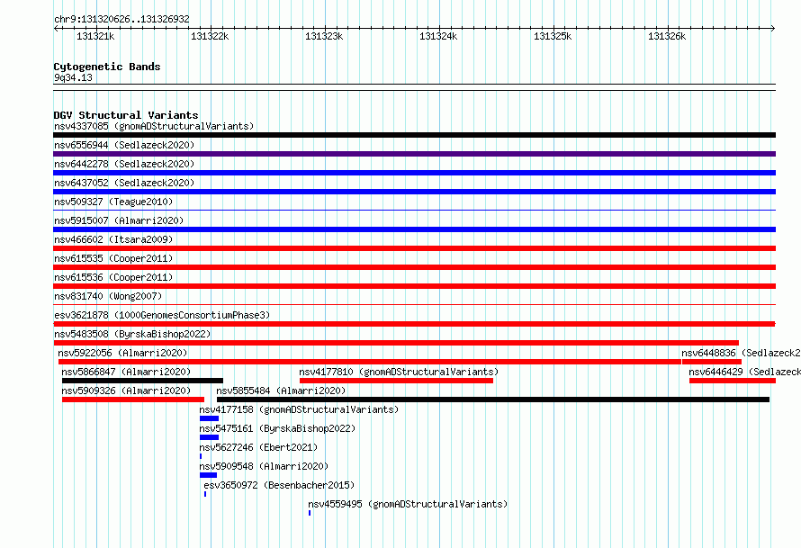This screenshot has width=801, height=548.
Task: Click nsv6448836 Sedlazeck label
Action: (x=741, y=353)
